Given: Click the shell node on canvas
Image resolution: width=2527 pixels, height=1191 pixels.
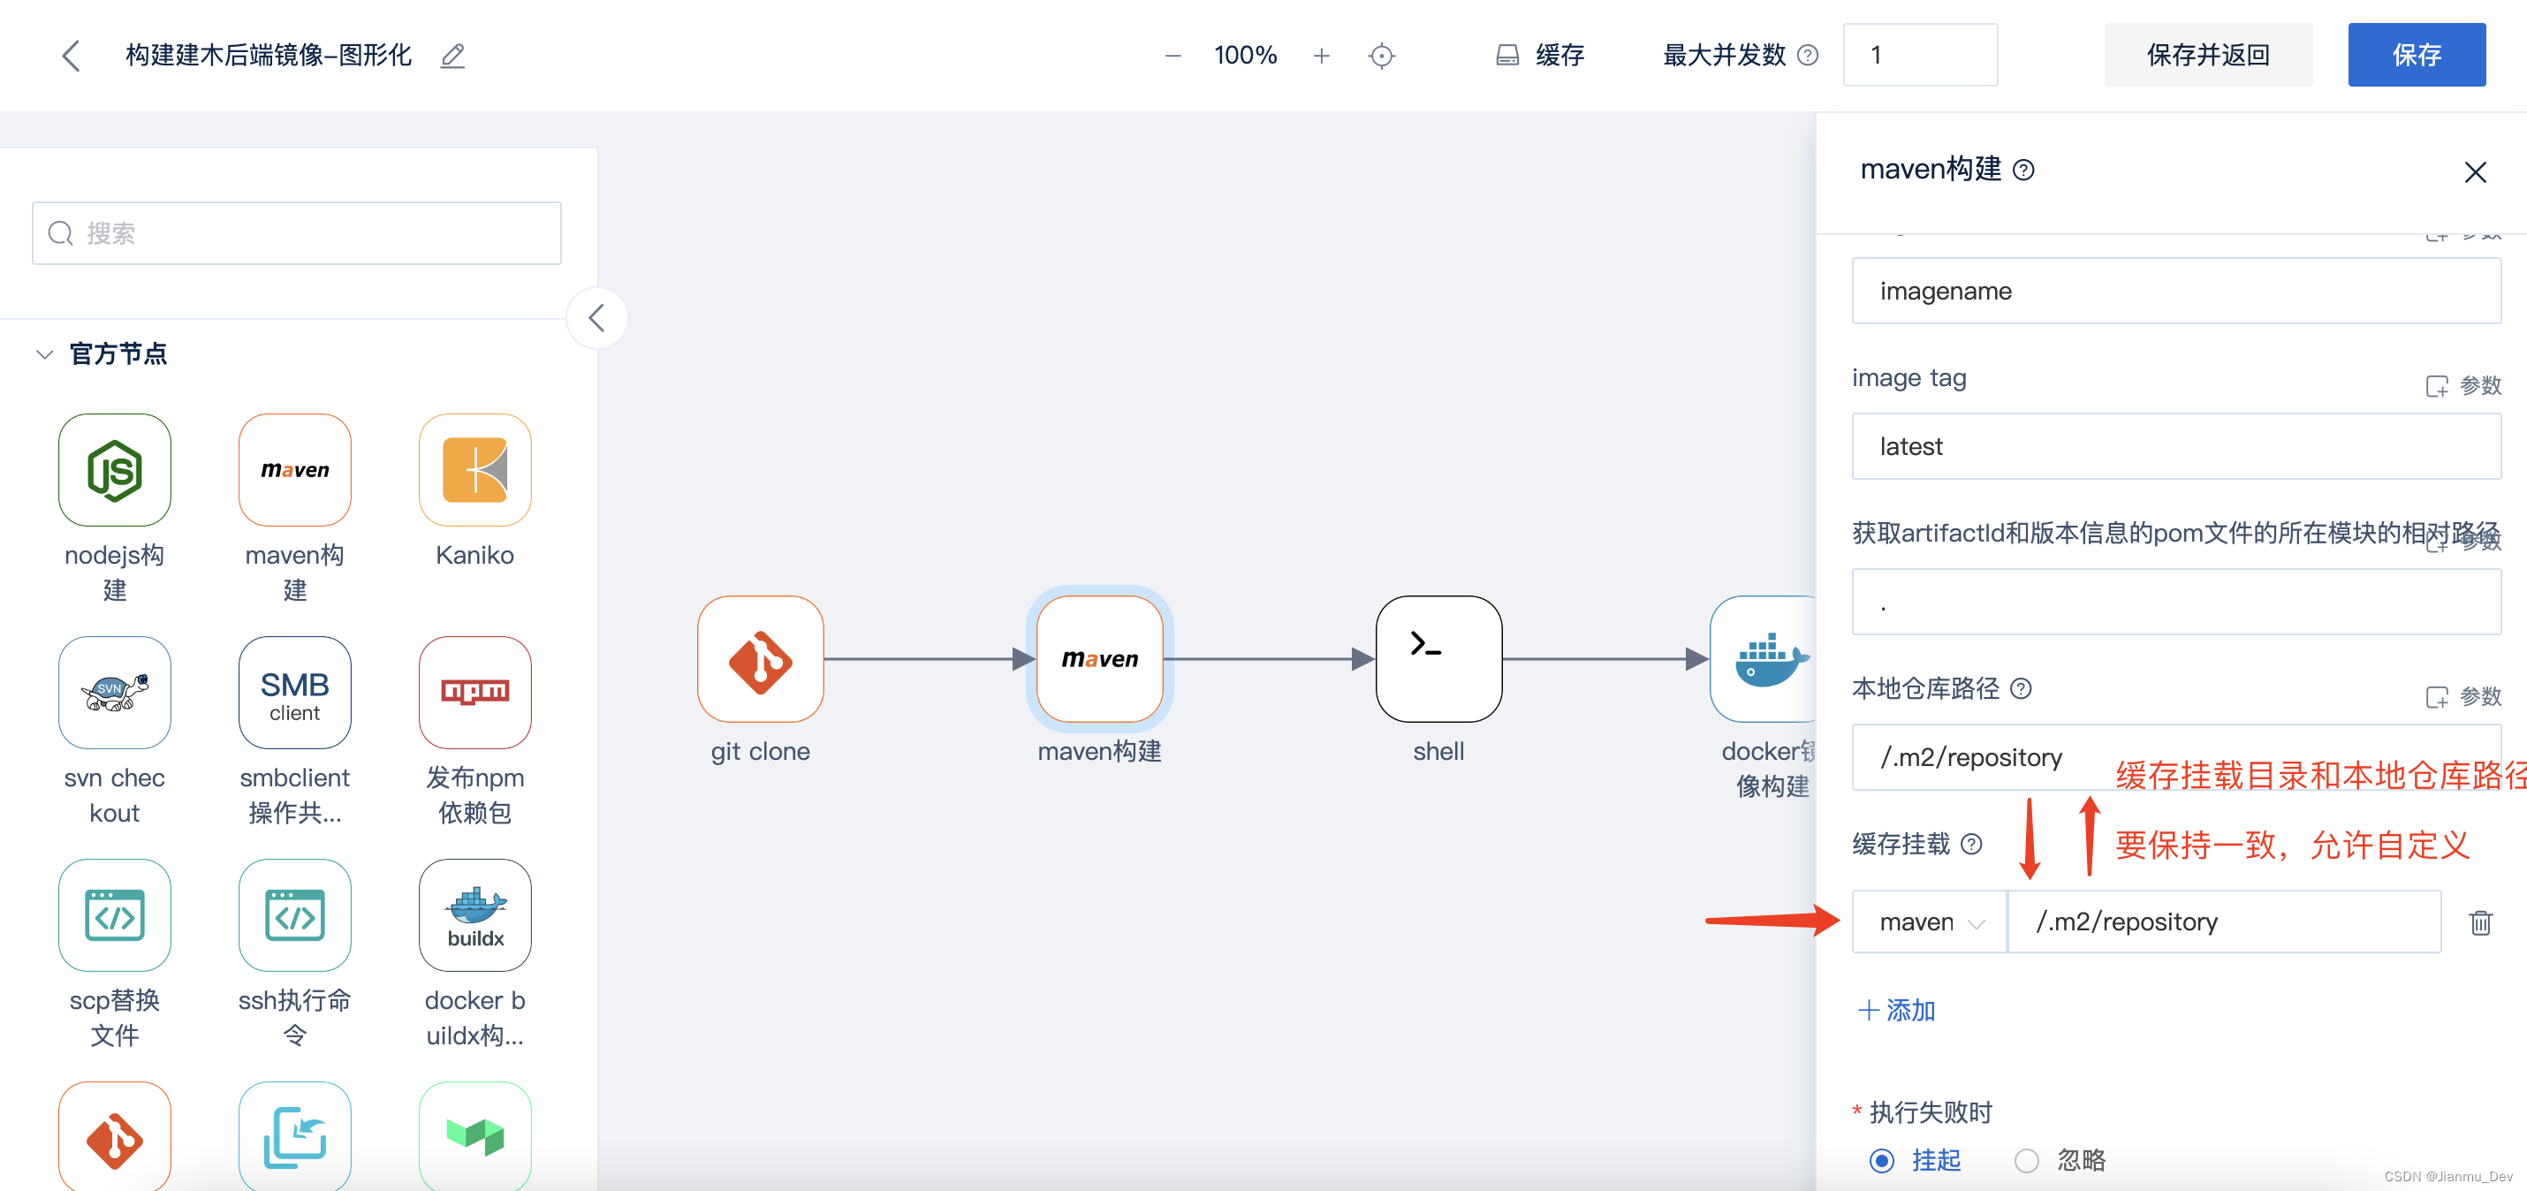Looking at the screenshot, I should click(x=1438, y=659).
